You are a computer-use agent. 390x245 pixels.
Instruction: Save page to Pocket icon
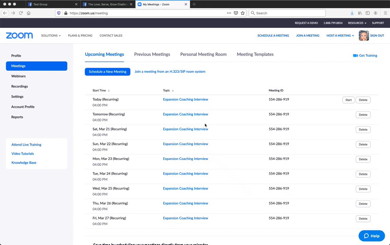(236, 13)
